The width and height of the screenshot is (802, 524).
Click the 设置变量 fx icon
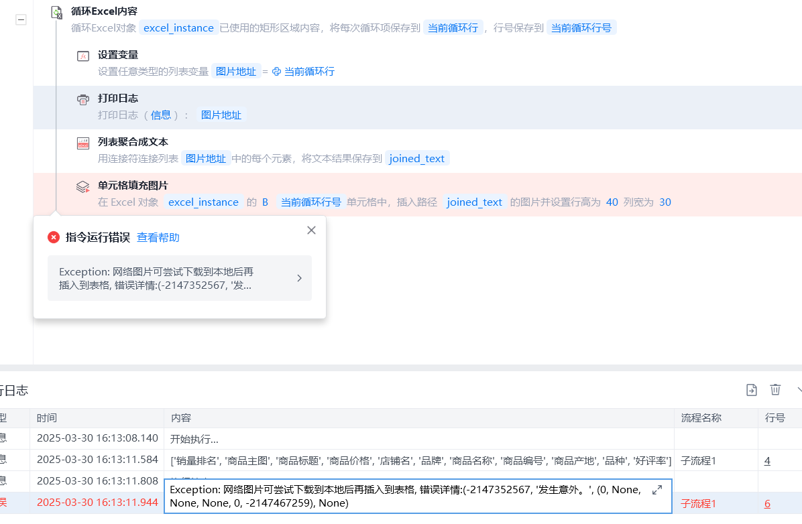(83, 56)
